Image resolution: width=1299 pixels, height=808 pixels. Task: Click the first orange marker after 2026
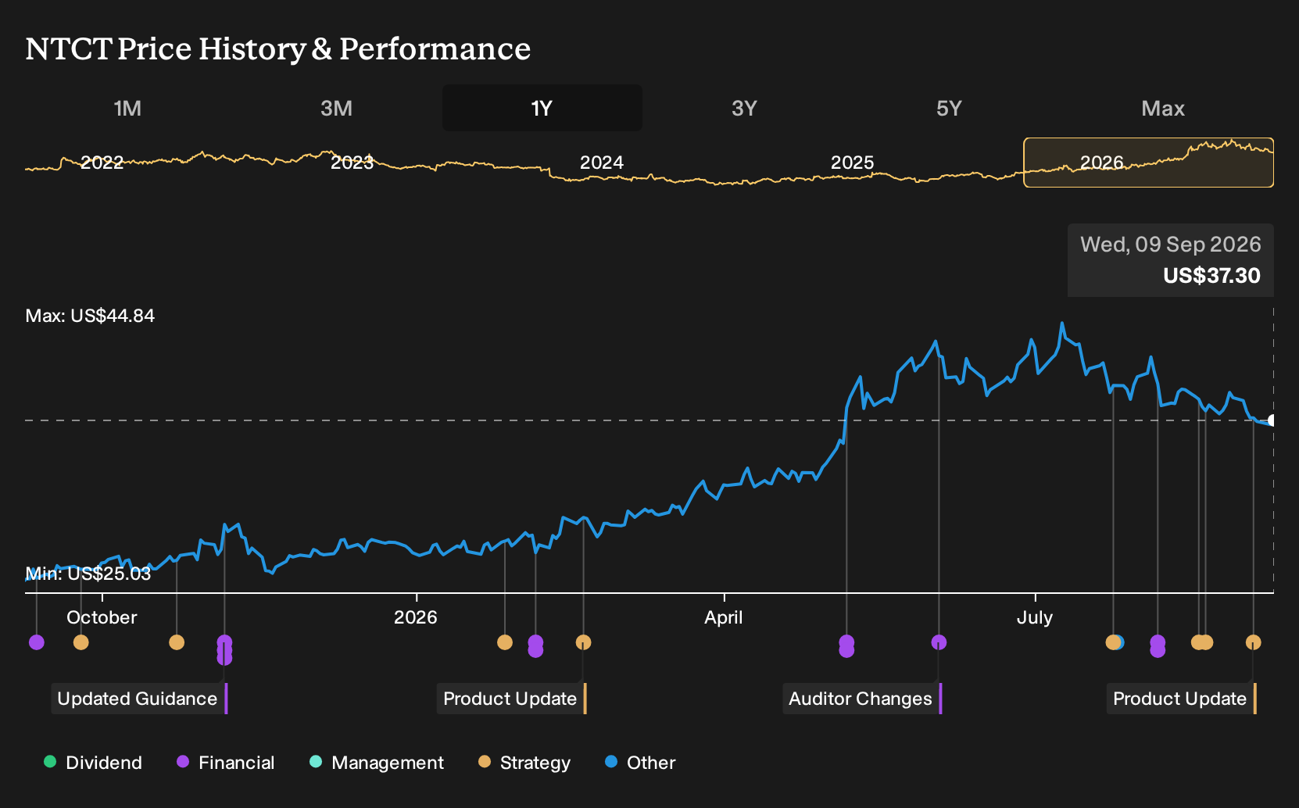[505, 642]
